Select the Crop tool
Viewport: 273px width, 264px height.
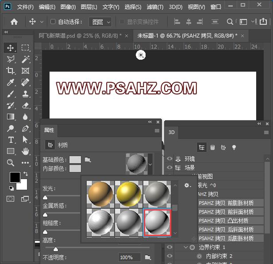[x=11, y=71]
